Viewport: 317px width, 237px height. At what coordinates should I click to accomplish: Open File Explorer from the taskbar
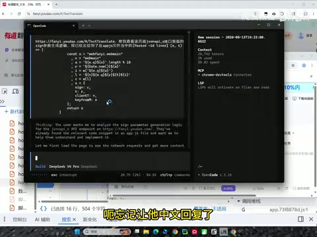[146, 232]
